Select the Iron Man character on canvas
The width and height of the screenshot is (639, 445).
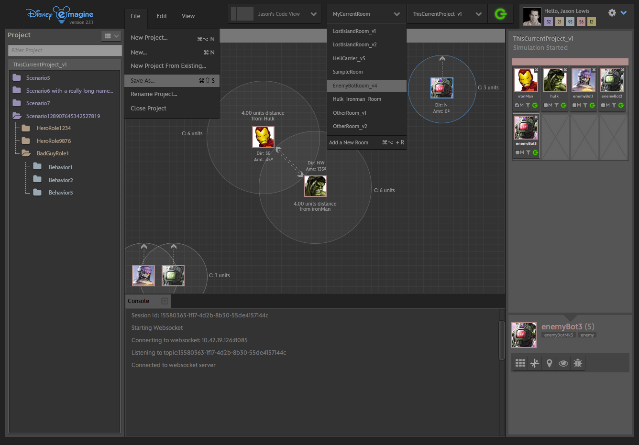(x=263, y=137)
